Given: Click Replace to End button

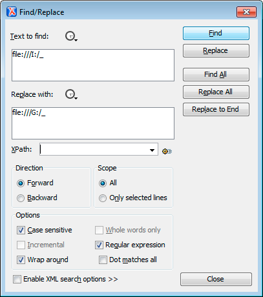Looking at the screenshot, I should pyautogui.click(x=216, y=109).
